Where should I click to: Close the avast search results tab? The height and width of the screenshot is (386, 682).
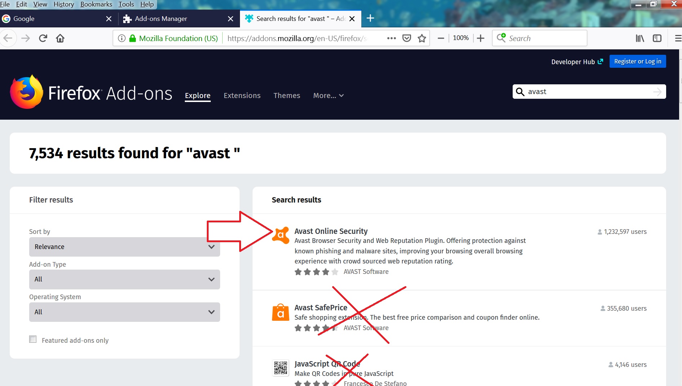tap(352, 19)
